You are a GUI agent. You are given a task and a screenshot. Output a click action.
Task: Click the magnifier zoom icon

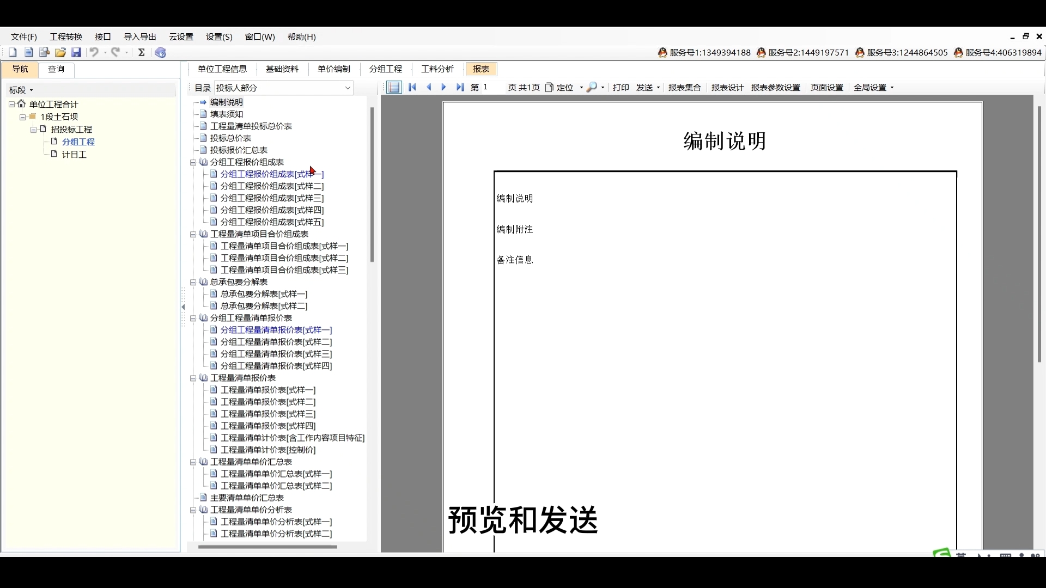pos(592,87)
